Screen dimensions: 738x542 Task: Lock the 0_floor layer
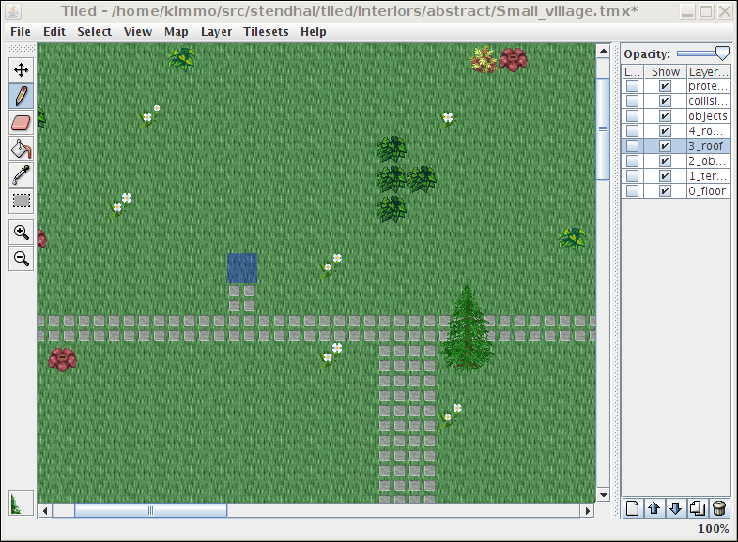[633, 191]
